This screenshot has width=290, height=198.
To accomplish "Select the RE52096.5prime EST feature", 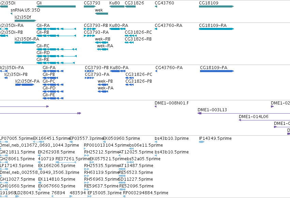I will (122, 189).
